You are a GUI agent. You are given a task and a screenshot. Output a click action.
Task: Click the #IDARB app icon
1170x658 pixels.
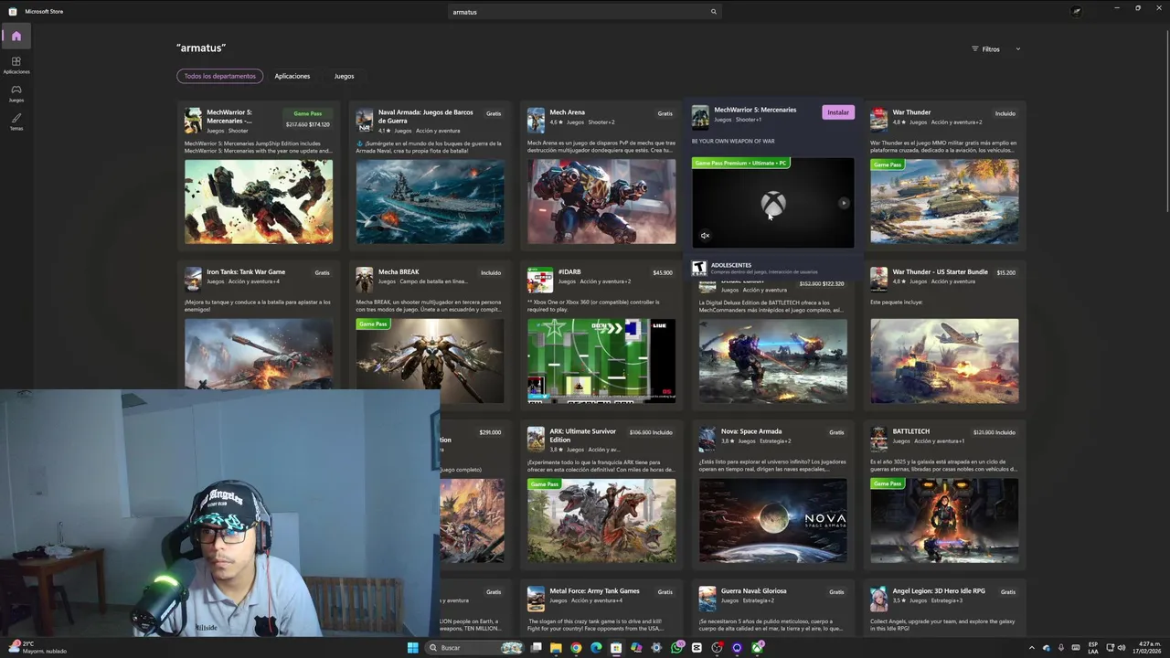pos(540,278)
